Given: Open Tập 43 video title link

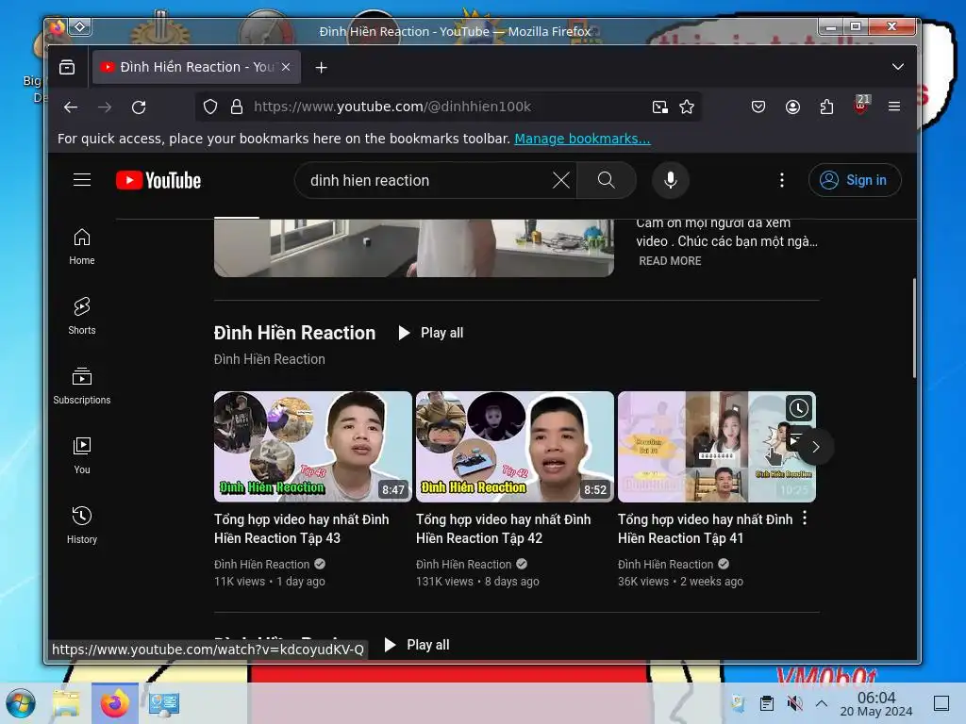Looking at the screenshot, I should [301, 529].
